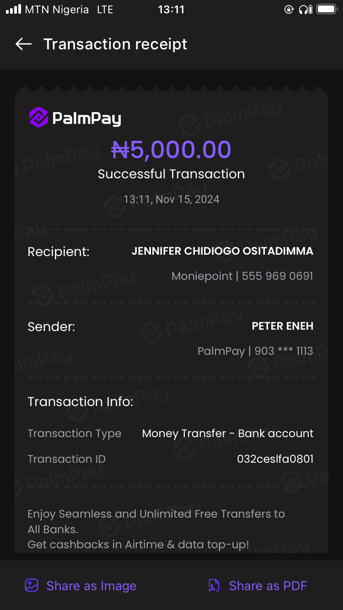Tap the Transaction ID value 032ceslfa0801
Viewport: 343px width, 610px height.
pyautogui.click(x=275, y=459)
